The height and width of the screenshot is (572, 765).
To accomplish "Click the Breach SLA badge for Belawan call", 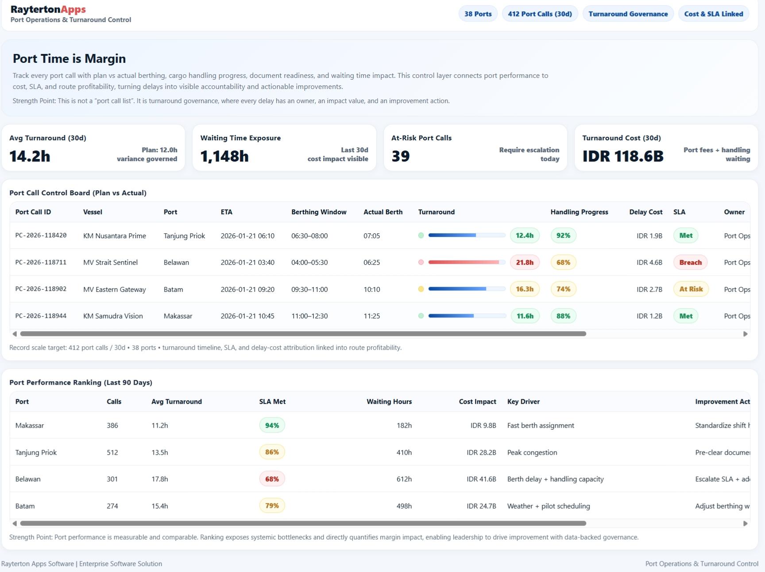I will pyautogui.click(x=690, y=263).
